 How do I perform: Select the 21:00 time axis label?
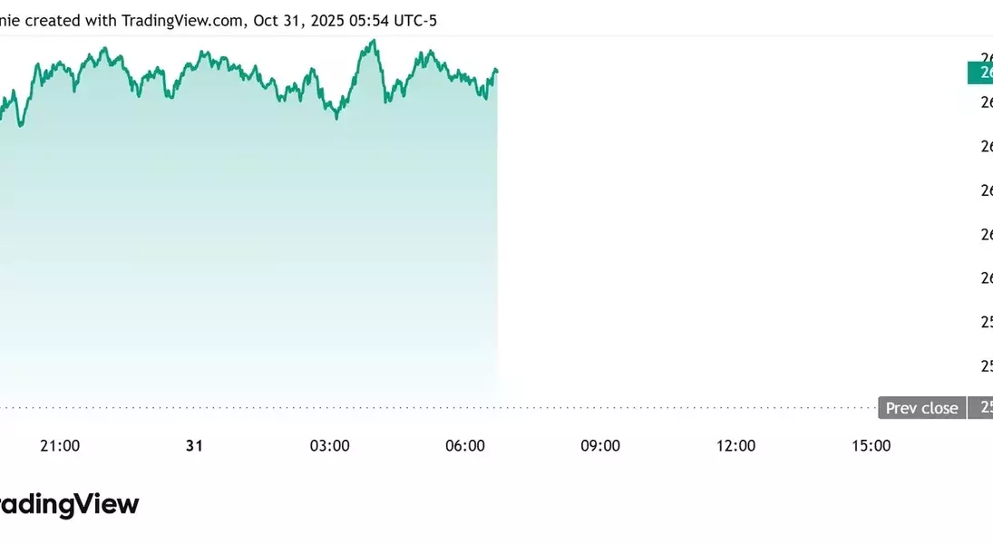(x=60, y=445)
